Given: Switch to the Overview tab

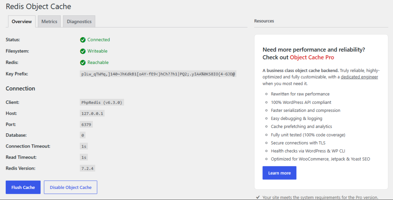Looking at the screenshot, I should pyautogui.click(x=22, y=21).
